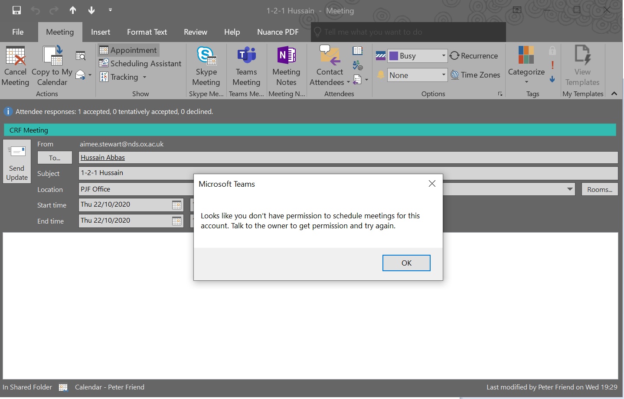Open Response Options in Attendees group
Image resolution: width=624 pixels, height=399 pixels.
pyautogui.click(x=360, y=80)
